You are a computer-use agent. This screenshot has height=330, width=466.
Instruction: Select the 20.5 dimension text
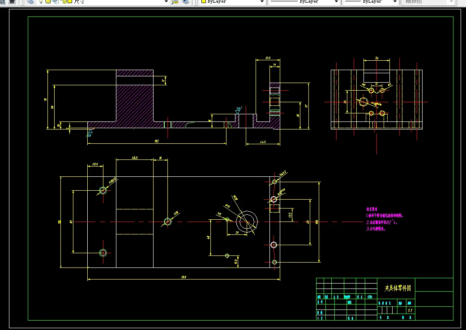coord(95,164)
